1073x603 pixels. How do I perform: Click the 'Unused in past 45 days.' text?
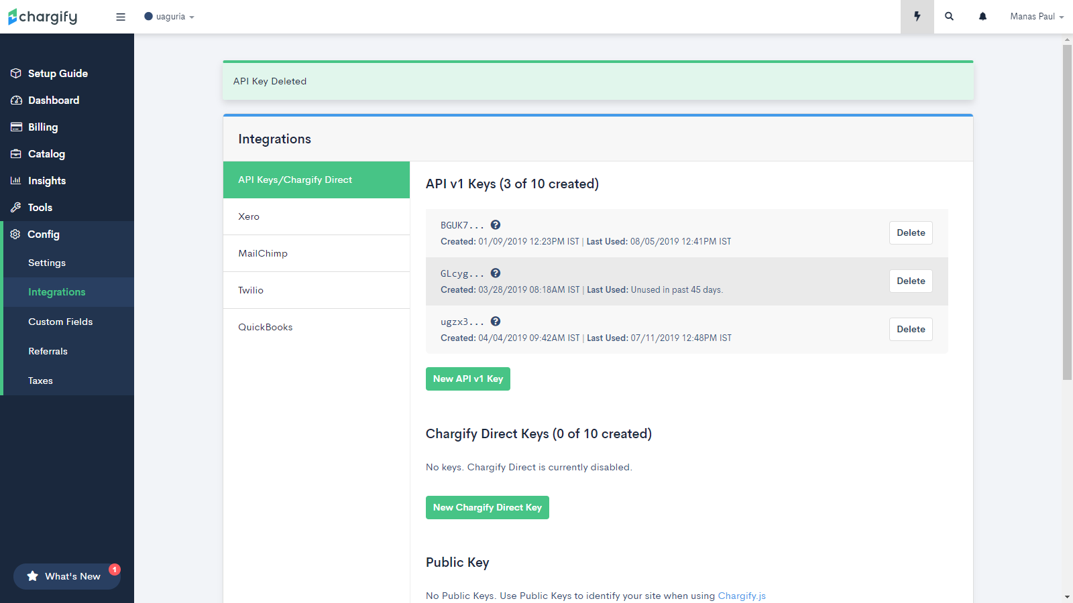click(677, 290)
